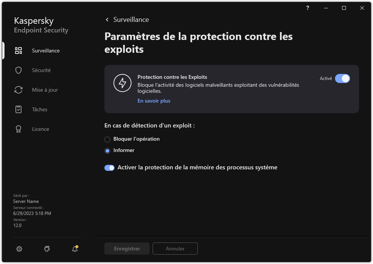The width and height of the screenshot is (373, 264).
Task: Open the Kaspersky support icon
Action: click(47, 249)
